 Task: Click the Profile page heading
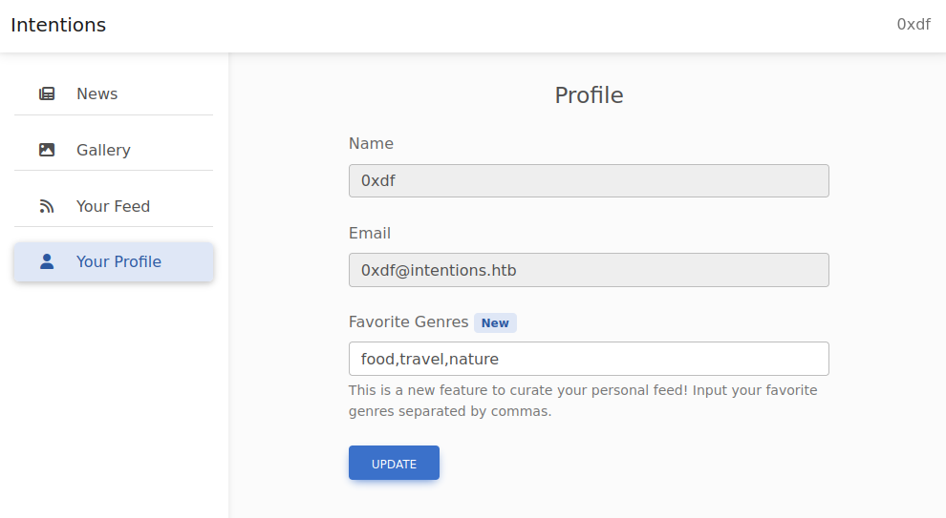point(589,95)
